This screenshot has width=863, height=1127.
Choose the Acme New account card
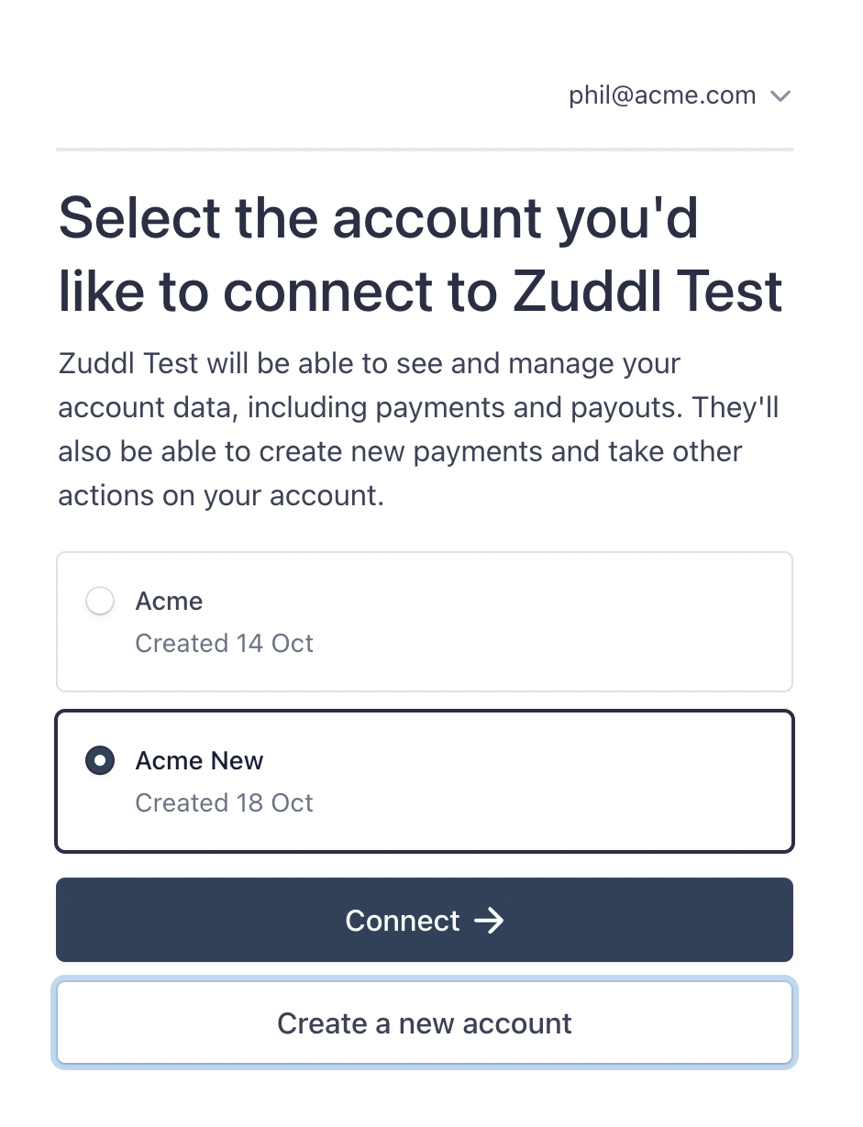click(x=425, y=781)
